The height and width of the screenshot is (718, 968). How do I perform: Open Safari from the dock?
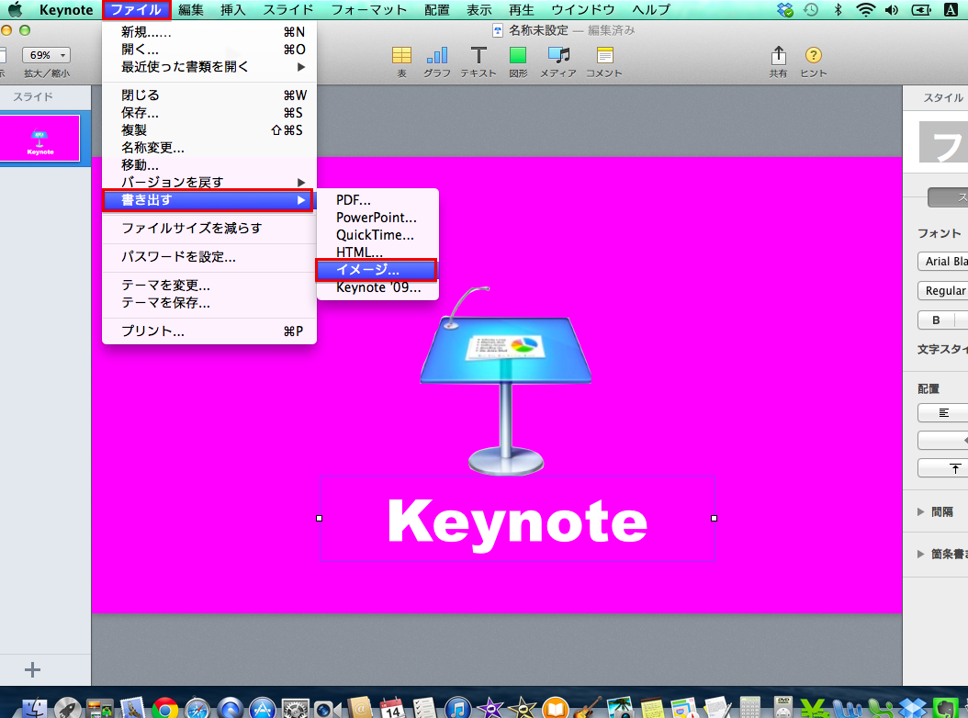coord(197,709)
